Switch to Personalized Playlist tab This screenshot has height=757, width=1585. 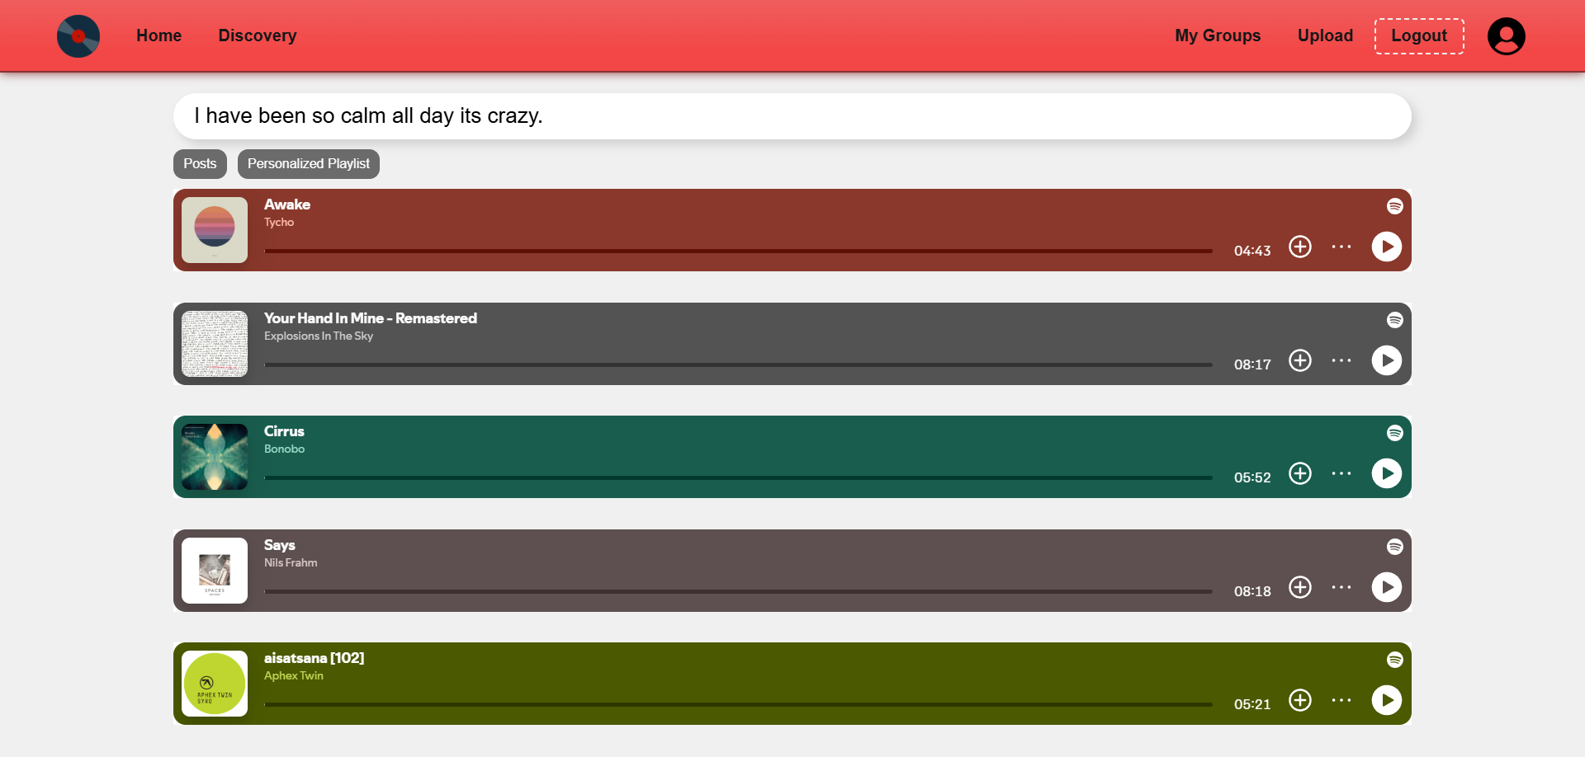[309, 164]
